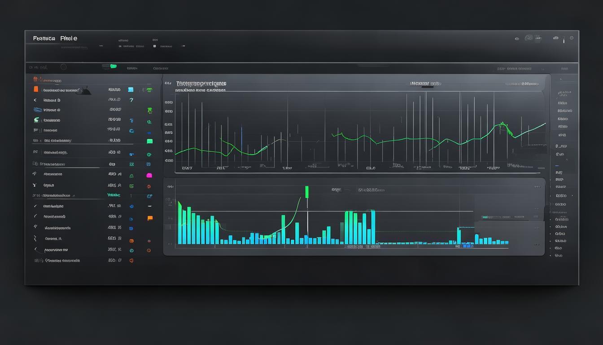Click the camera-like icon in the top-right header
Viewport: 603px width, 345px height.
(x=529, y=38)
